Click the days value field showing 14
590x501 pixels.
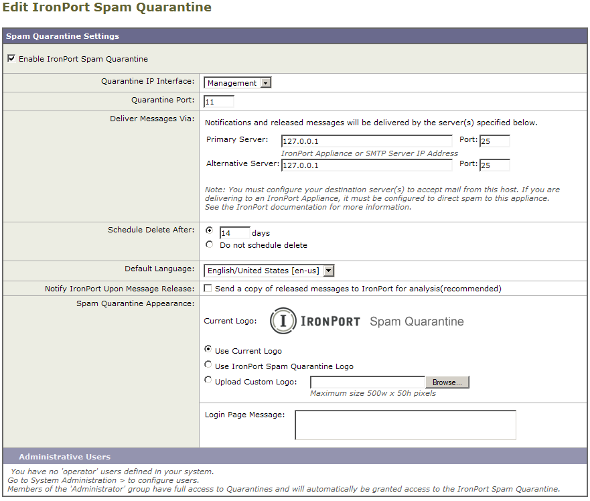pos(235,233)
